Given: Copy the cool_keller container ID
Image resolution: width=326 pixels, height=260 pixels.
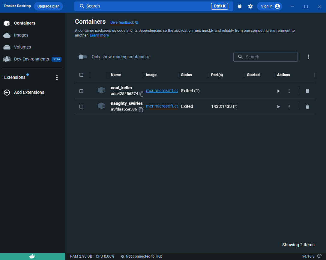Looking at the screenshot, I should tap(141, 94).
